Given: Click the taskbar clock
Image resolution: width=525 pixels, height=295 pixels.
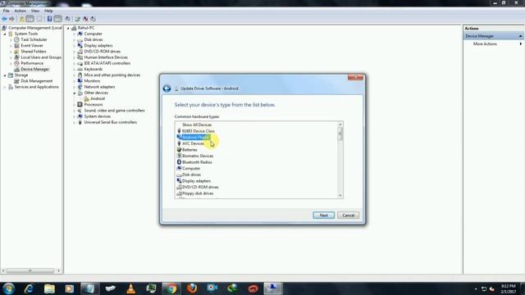Looking at the screenshot, I should click(x=509, y=288).
